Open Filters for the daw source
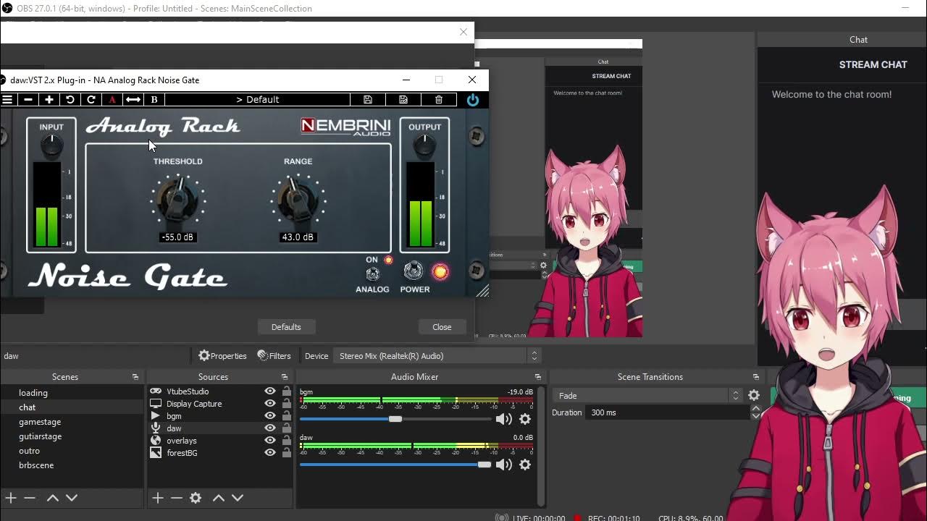This screenshot has height=521, width=927. (274, 356)
